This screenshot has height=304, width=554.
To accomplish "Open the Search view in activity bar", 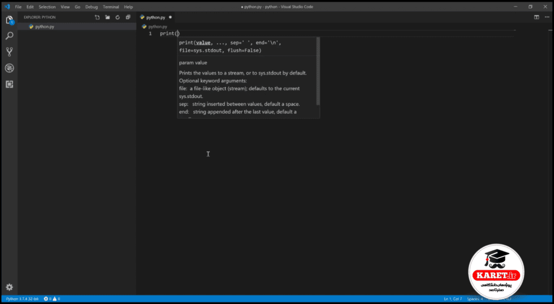I will 10,36.
